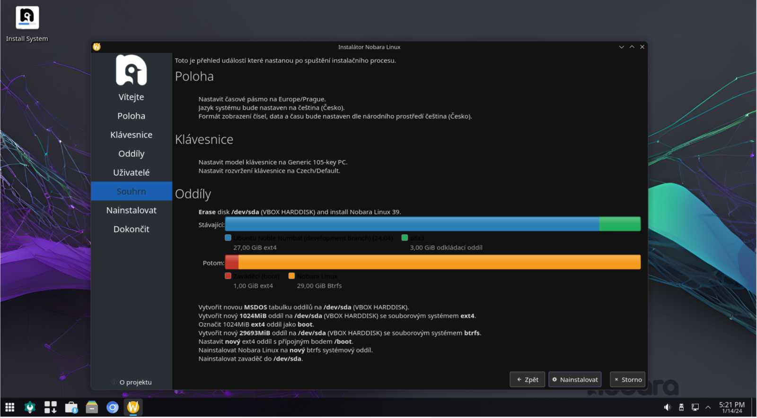The height and width of the screenshot is (418, 757).
Task: Click 'Nainstalovat zavaděč do /dev/sda' line
Action: pyautogui.click(x=250, y=359)
